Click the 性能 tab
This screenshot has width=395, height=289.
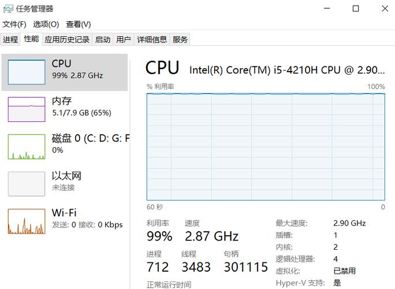tap(31, 39)
